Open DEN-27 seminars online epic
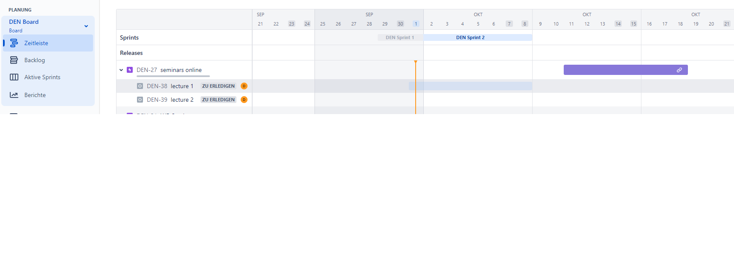 point(169,70)
